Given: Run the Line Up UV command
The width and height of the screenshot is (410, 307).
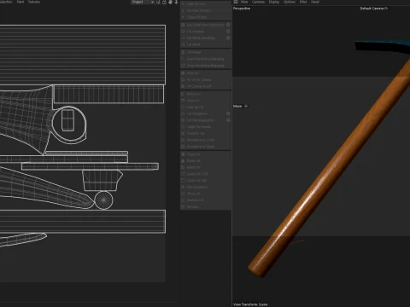Looking at the screenshot, I should [x=205, y=107].
